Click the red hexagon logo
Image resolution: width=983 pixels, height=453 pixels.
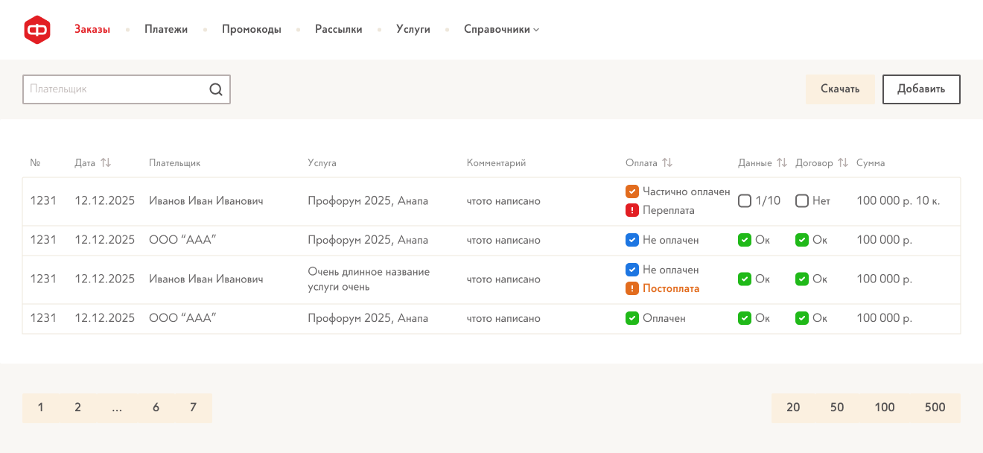click(37, 30)
